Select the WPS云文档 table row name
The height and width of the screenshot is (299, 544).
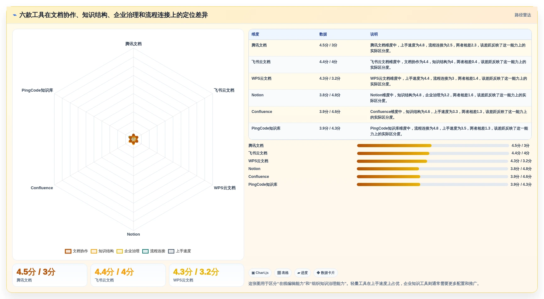pyautogui.click(x=262, y=79)
